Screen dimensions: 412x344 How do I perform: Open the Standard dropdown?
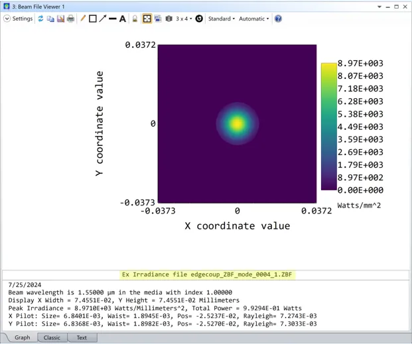pyautogui.click(x=222, y=19)
